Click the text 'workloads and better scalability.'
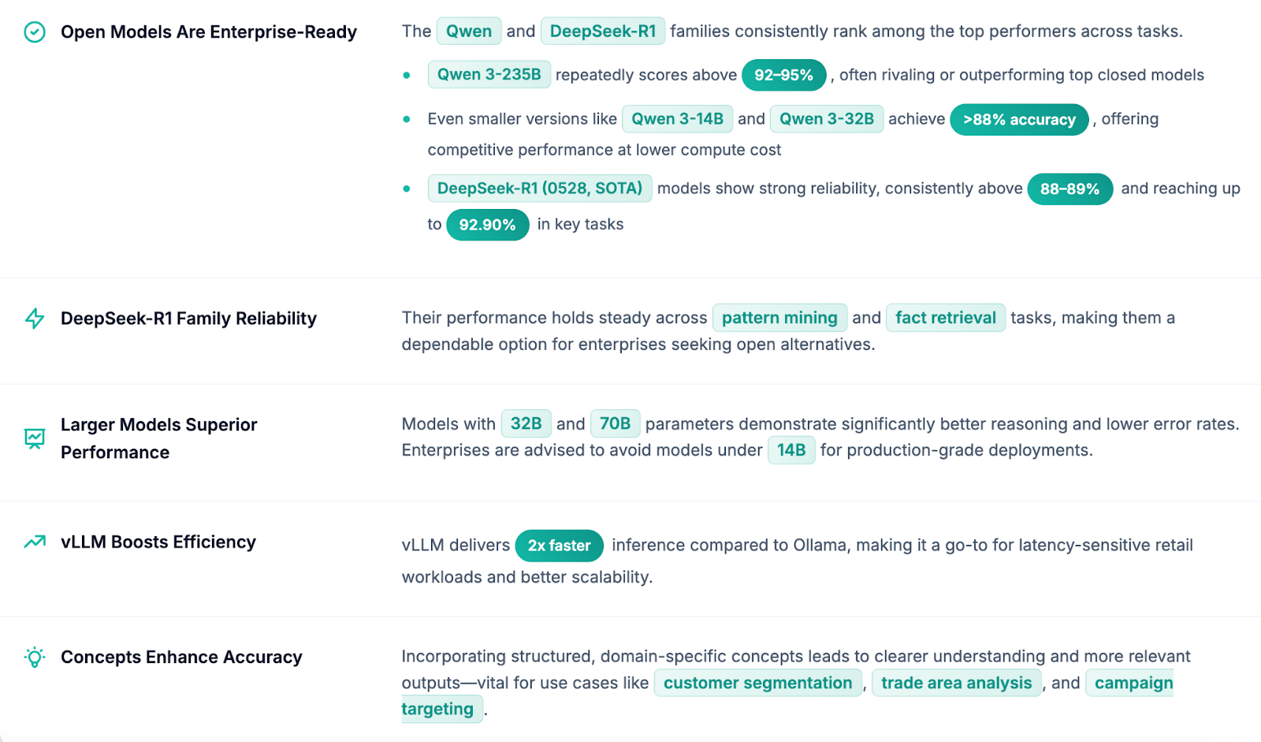The image size is (1261, 742). (x=527, y=577)
